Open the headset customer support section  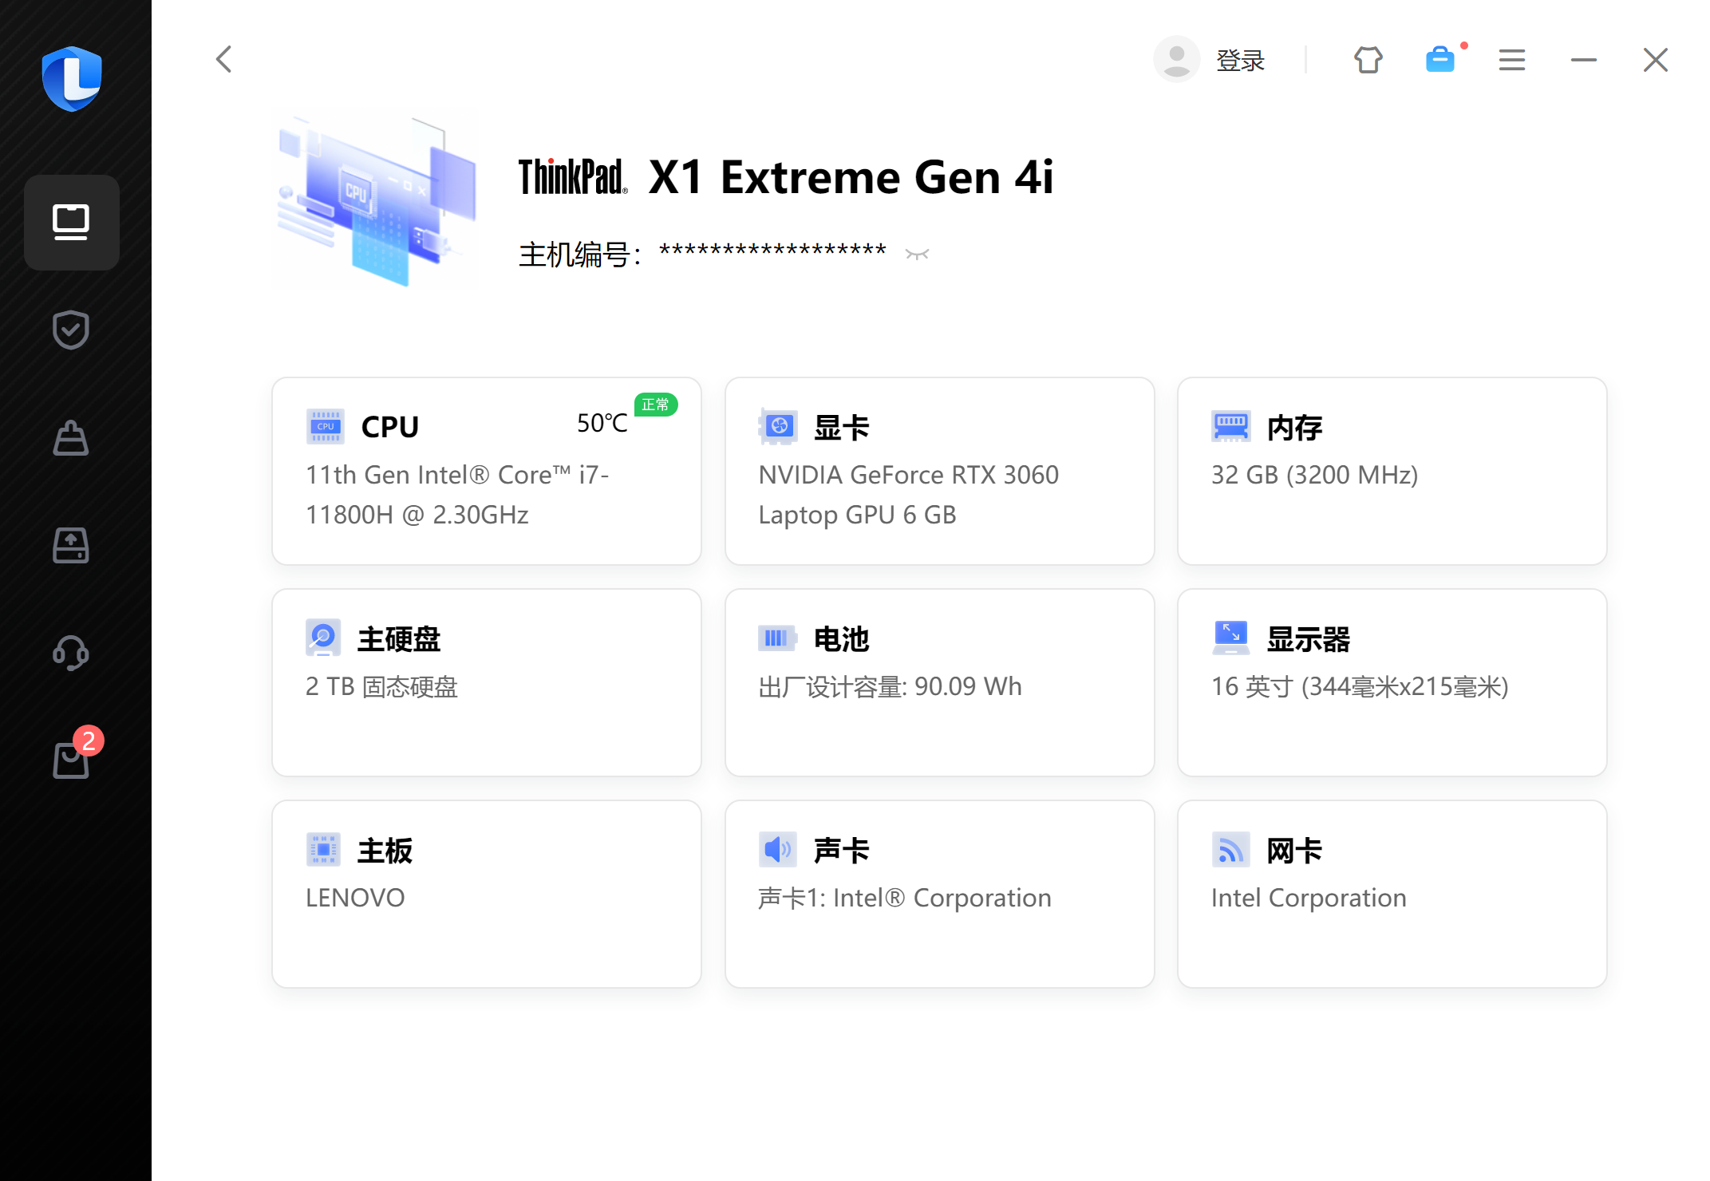[x=71, y=653]
